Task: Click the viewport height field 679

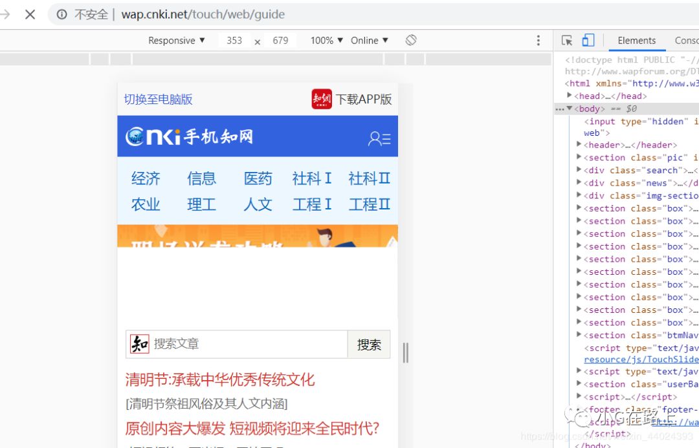Action: pyautogui.click(x=280, y=41)
